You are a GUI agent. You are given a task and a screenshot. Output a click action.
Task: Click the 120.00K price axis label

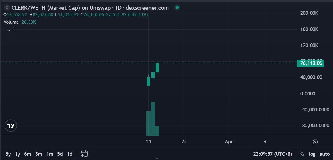(x=309, y=45)
